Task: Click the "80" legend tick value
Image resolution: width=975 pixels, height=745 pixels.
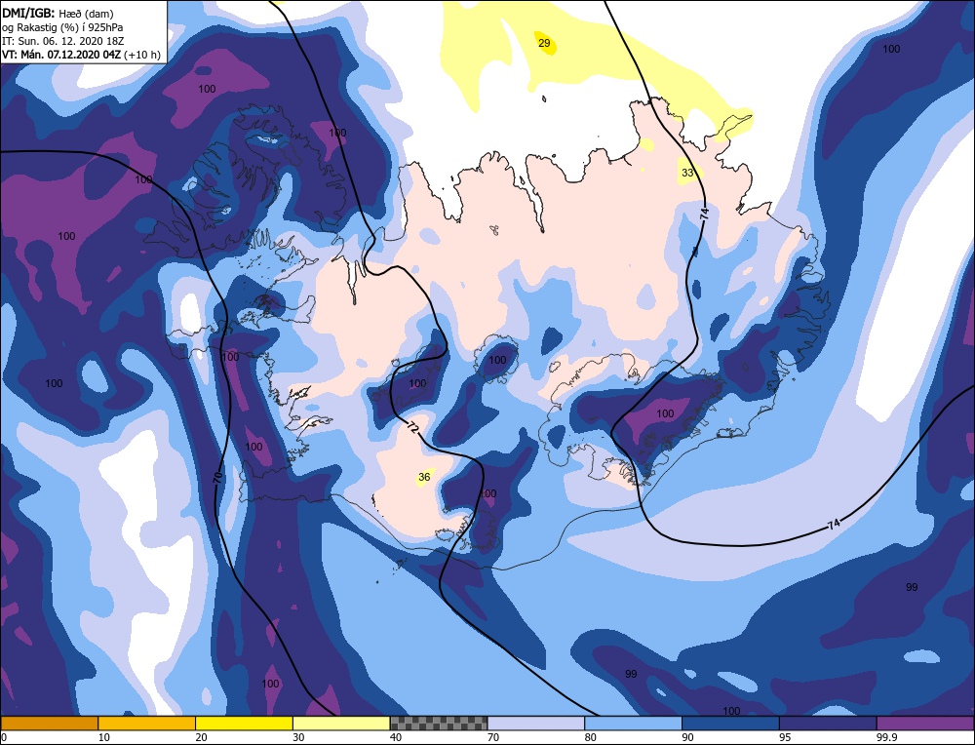Action: 591,737
